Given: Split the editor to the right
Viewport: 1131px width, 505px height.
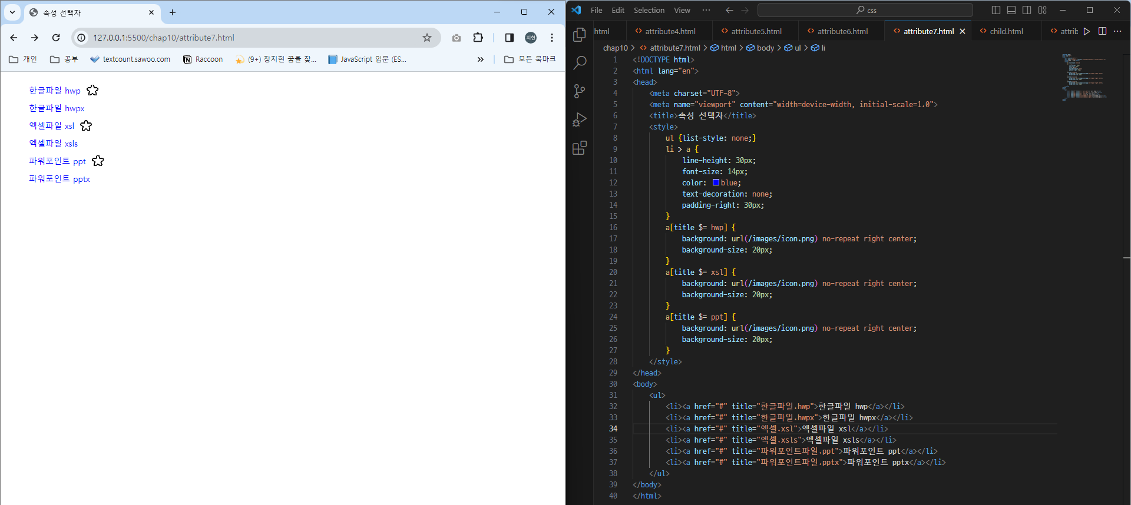Looking at the screenshot, I should (x=1102, y=31).
